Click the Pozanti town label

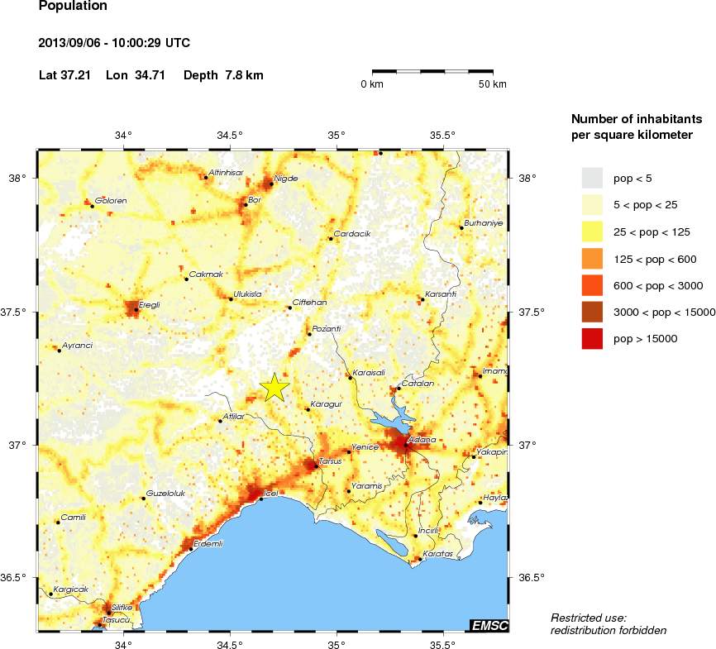(x=327, y=328)
